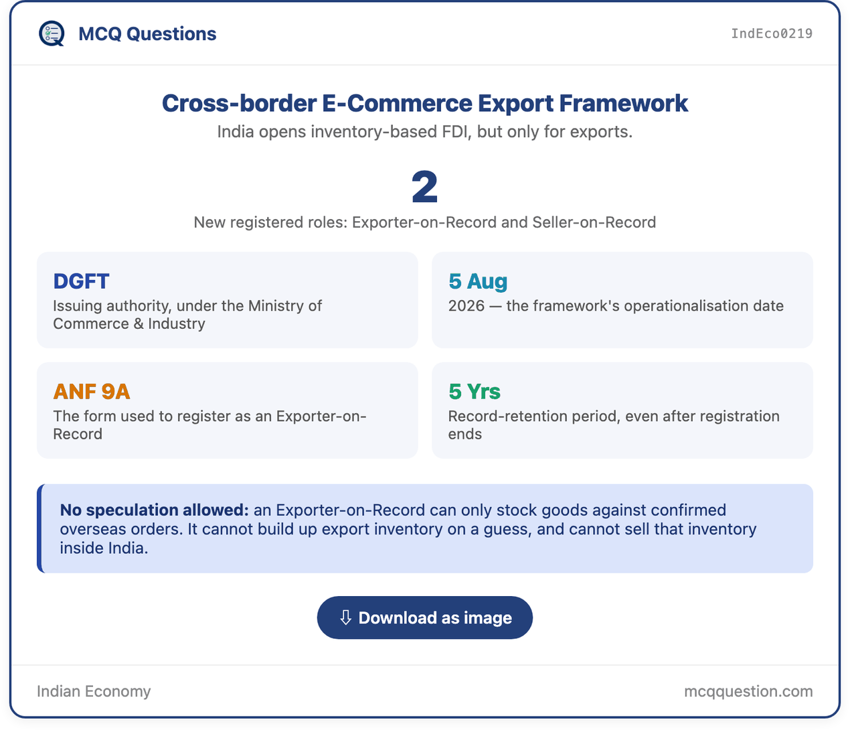Click the Download as image button
This screenshot has height=730, width=850.
click(x=425, y=617)
